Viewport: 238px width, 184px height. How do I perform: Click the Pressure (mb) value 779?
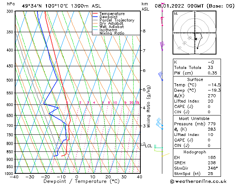click(x=212, y=124)
